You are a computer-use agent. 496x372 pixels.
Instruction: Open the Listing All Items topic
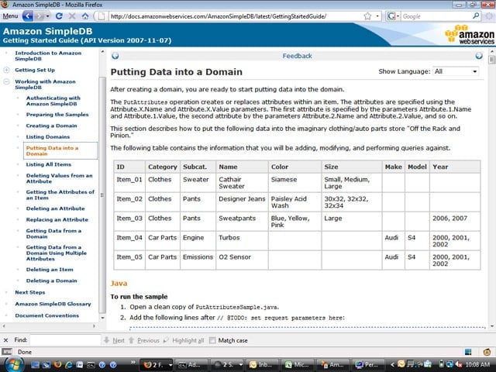(48, 164)
